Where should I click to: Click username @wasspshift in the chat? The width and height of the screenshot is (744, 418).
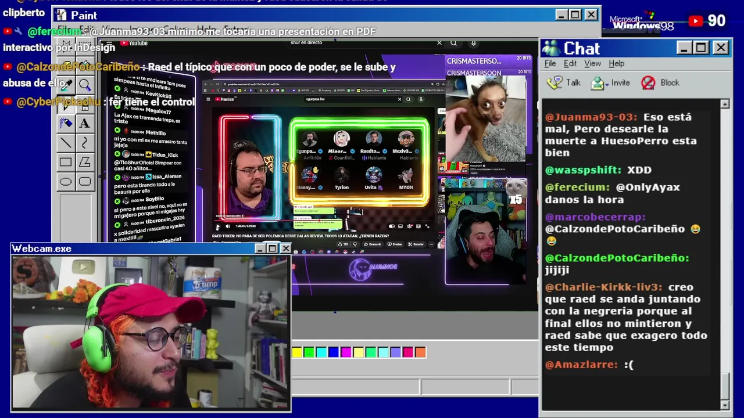point(583,170)
